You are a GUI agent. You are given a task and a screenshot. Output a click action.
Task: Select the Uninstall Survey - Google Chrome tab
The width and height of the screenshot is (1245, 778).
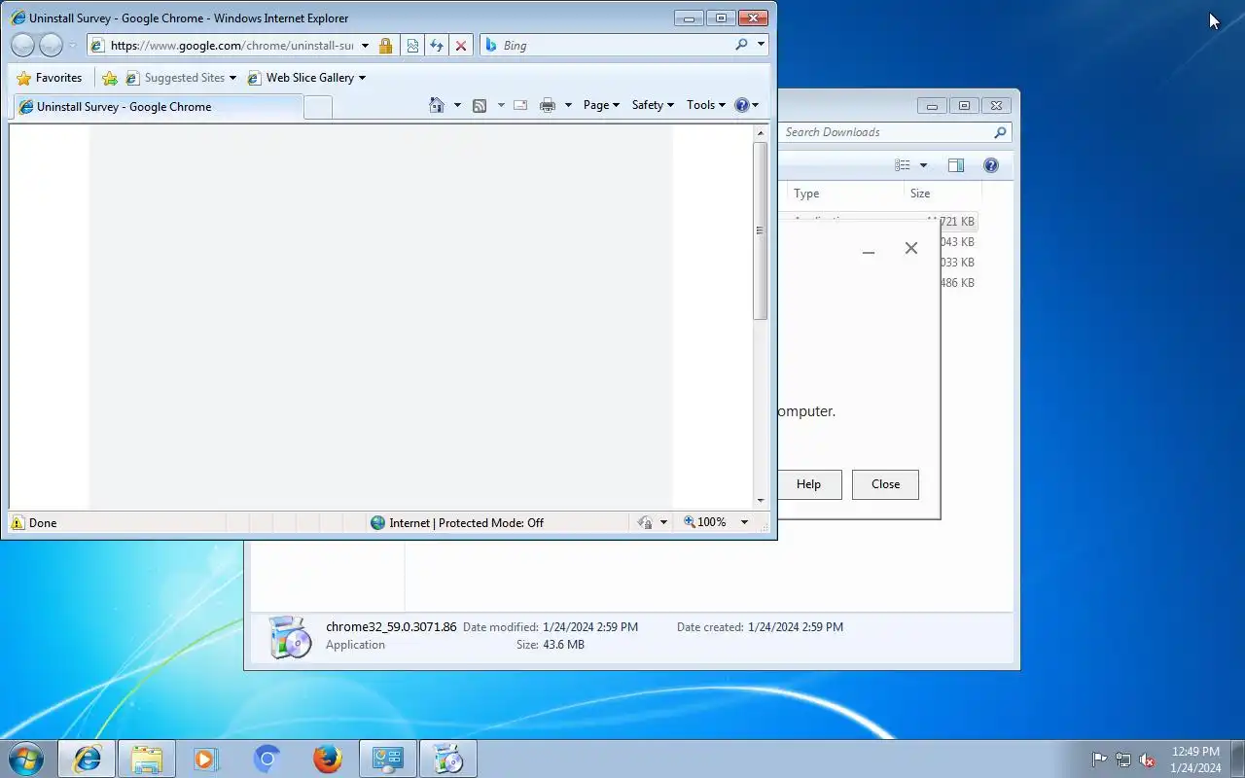(156, 107)
